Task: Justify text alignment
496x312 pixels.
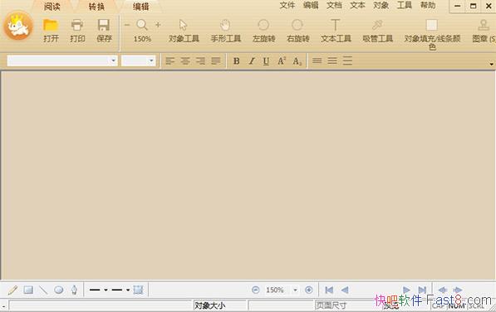Action: pos(216,61)
